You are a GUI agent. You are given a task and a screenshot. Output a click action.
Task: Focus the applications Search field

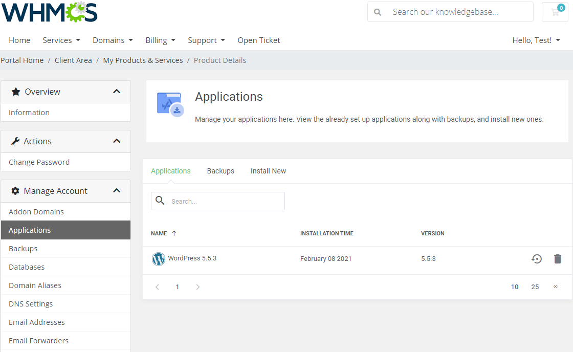tap(218, 201)
